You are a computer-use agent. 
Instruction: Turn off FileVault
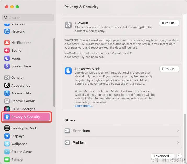pos(169,23)
